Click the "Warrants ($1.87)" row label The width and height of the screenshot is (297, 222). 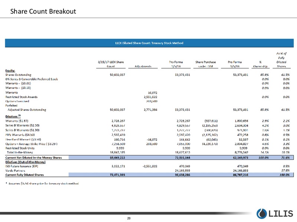tap(17, 121)
